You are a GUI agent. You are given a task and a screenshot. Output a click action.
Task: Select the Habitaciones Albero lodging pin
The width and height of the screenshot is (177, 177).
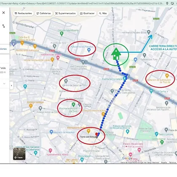[x=58, y=58]
